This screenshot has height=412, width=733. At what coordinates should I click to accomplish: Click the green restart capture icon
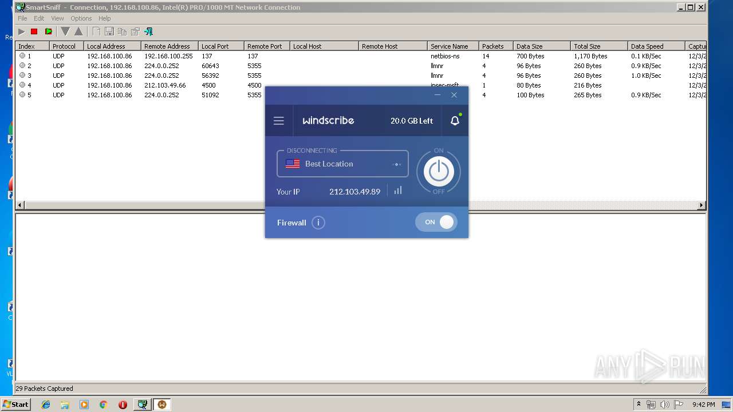pyautogui.click(x=49, y=31)
